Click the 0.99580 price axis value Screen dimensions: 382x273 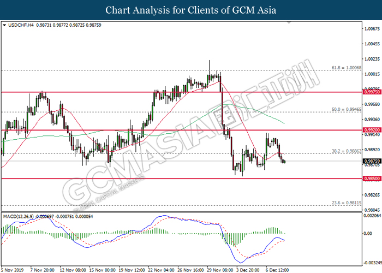click(x=372, y=104)
